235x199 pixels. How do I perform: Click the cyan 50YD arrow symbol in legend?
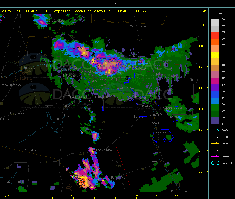tap(215, 130)
